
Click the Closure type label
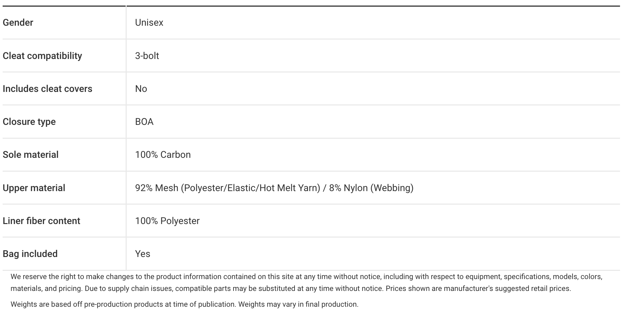(29, 122)
